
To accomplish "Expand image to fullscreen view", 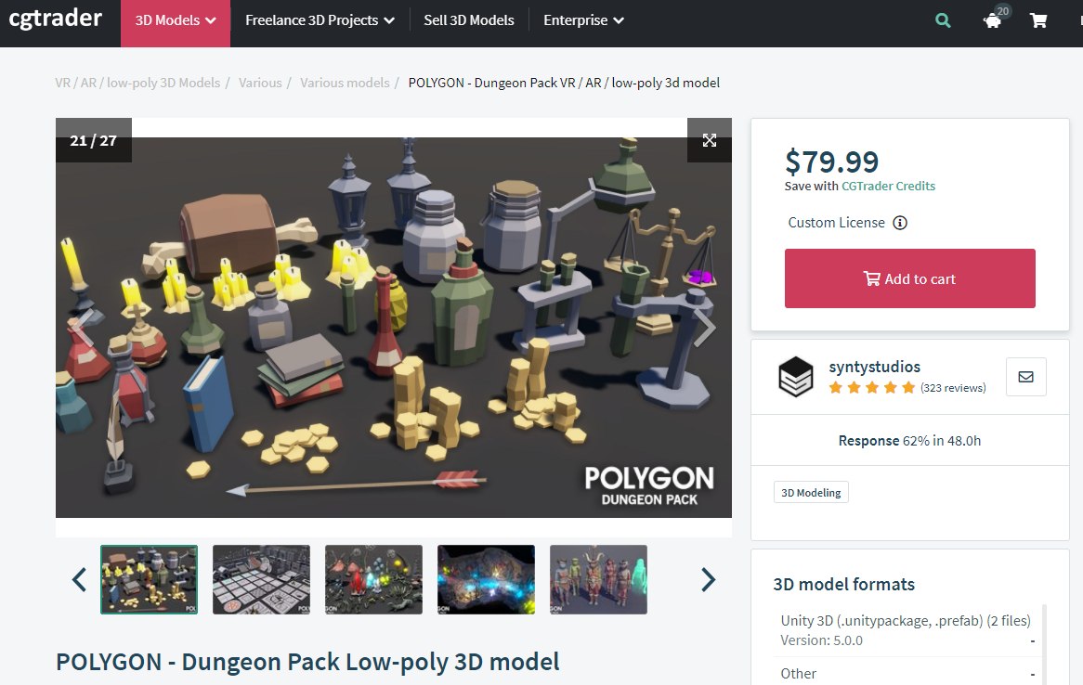I will 710,140.
